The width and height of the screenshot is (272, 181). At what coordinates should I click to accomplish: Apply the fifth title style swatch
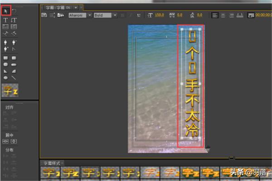point(130,172)
